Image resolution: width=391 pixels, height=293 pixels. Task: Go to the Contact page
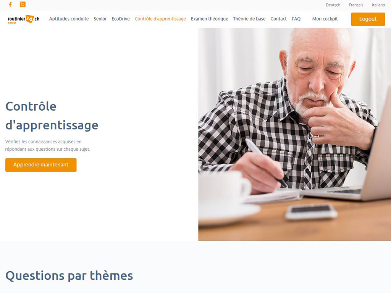pyautogui.click(x=278, y=19)
